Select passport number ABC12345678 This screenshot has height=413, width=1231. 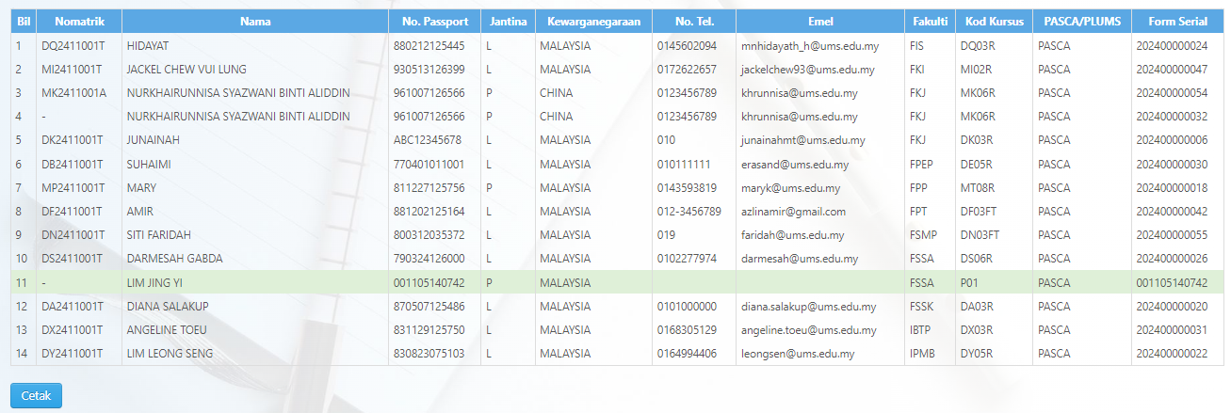pyautogui.click(x=428, y=140)
